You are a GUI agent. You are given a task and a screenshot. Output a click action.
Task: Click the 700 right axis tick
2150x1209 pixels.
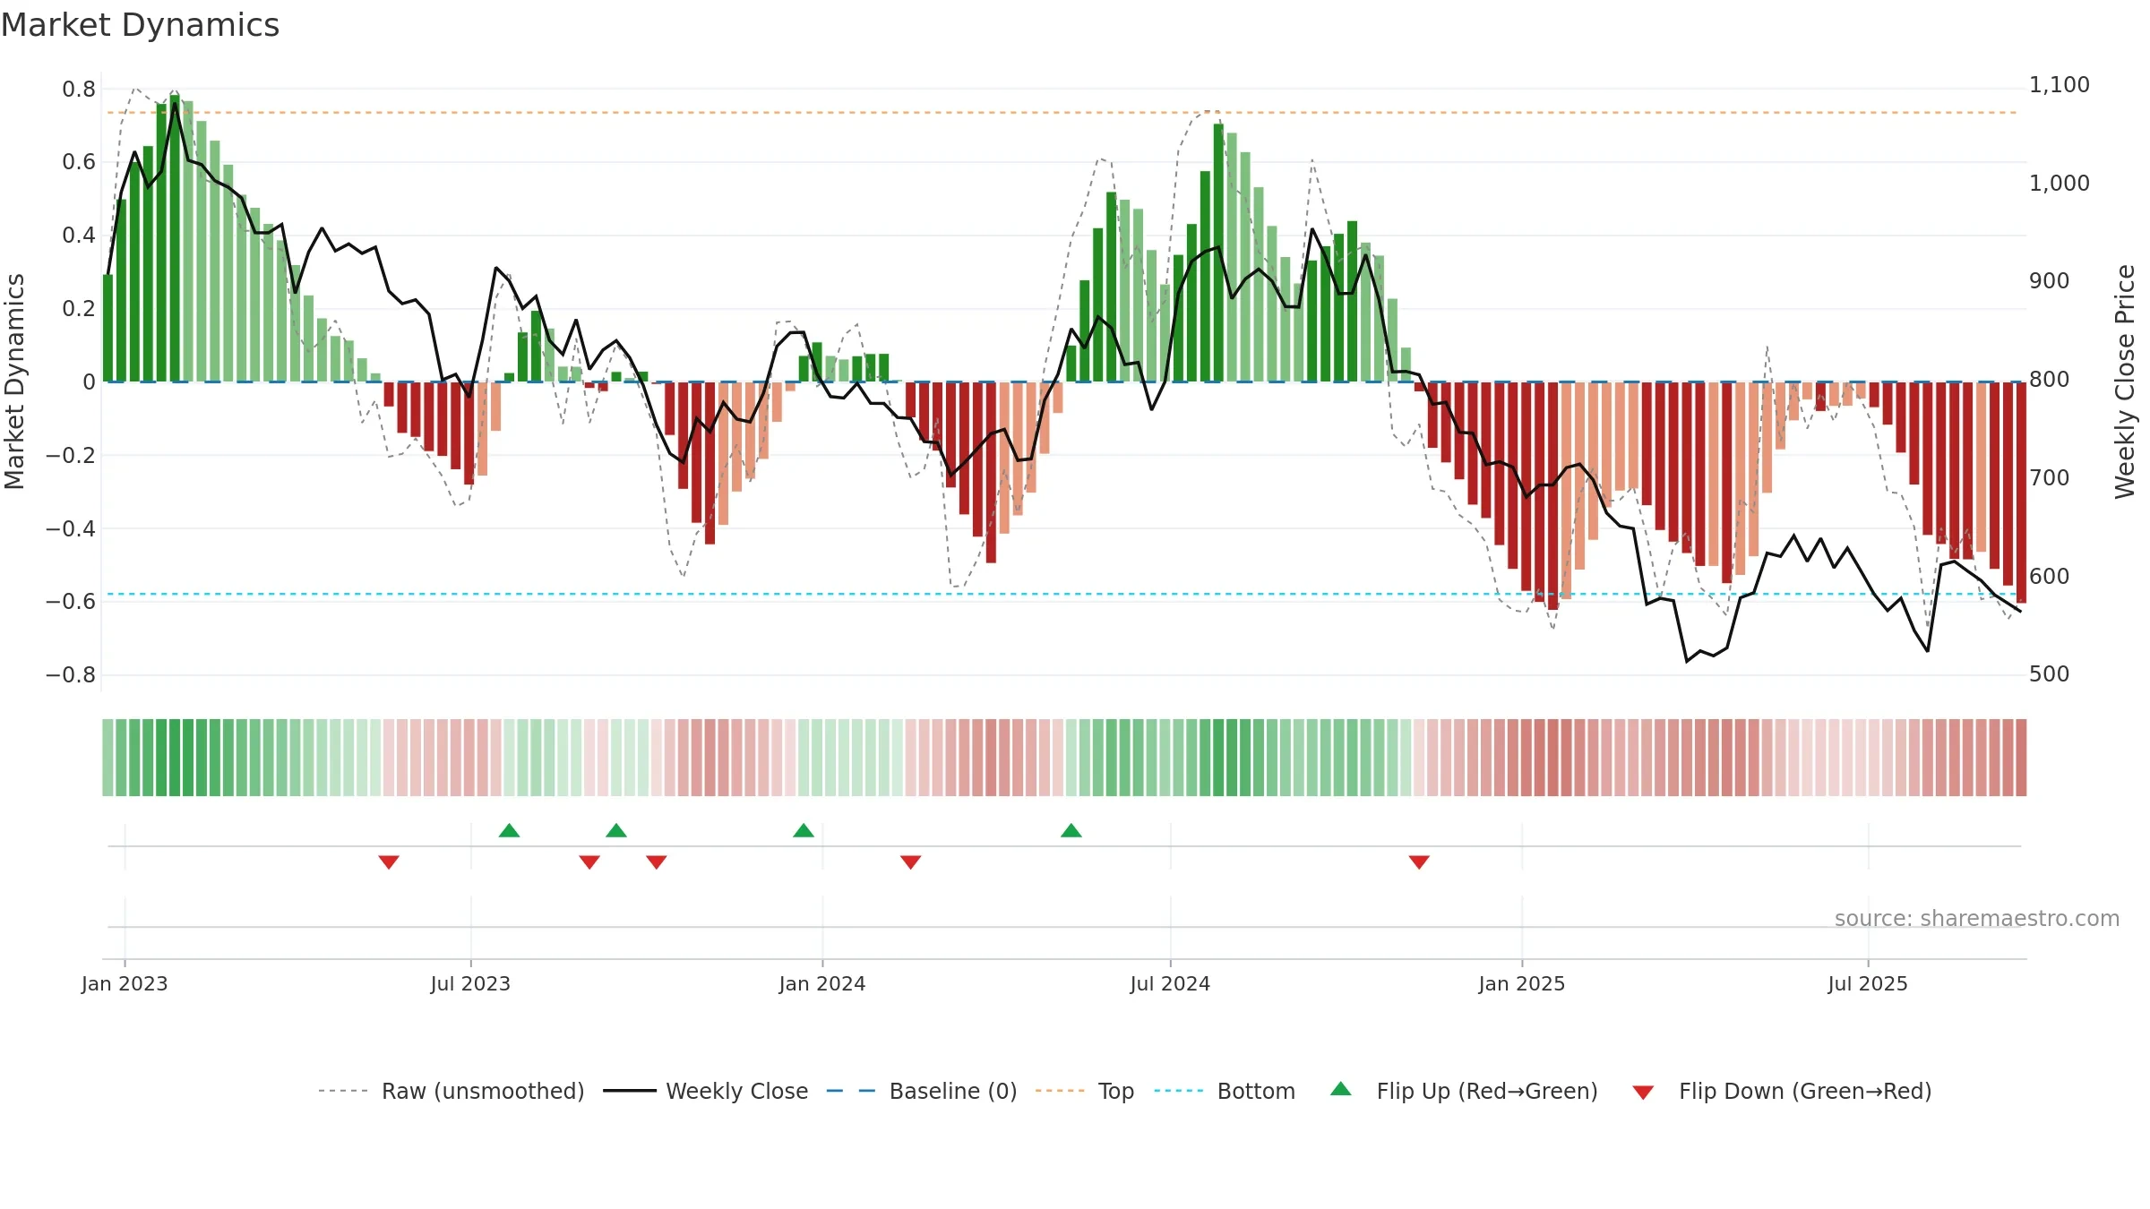[x=2050, y=478]
